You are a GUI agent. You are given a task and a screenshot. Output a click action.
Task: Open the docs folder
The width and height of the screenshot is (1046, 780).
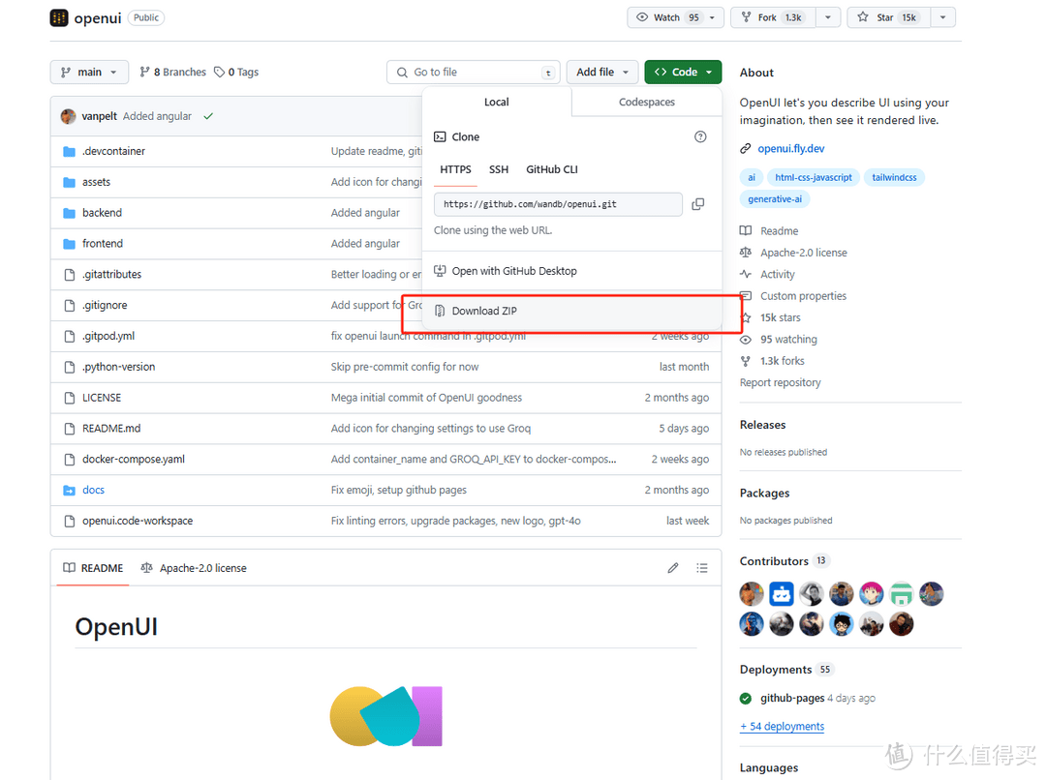pyautogui.click(x=94, y=490)
